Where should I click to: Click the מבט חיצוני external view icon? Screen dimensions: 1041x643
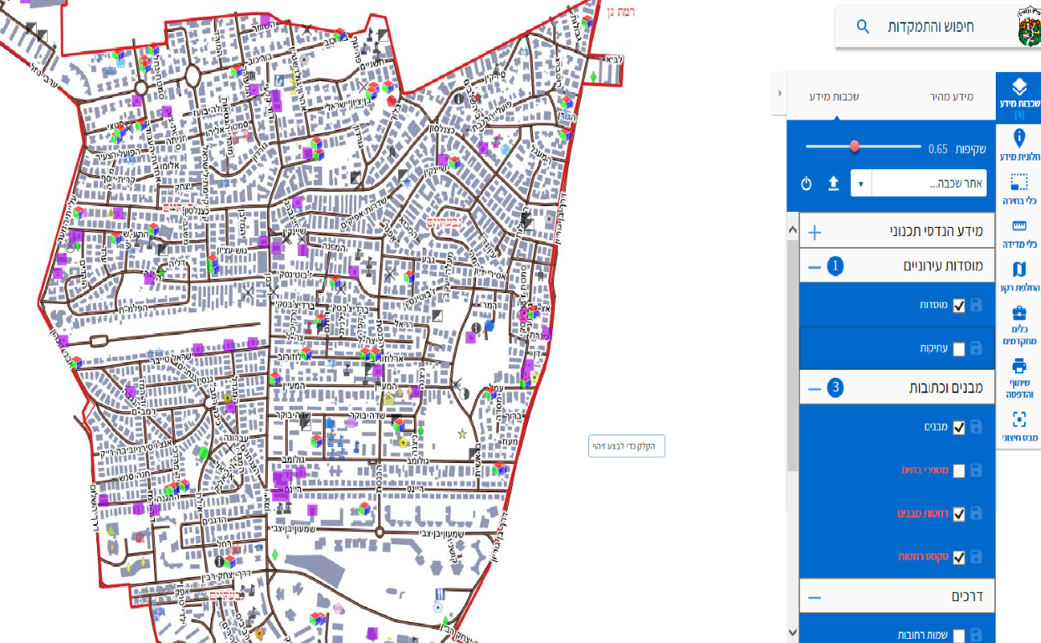pos(1018,425)
